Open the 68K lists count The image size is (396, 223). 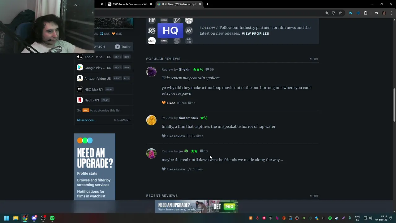coord(105,34)
